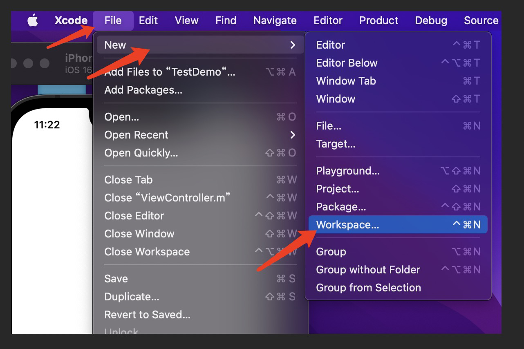Open the Source Control menu
Viewport: 524px width, 349px height.
click(x=481, y=20)
